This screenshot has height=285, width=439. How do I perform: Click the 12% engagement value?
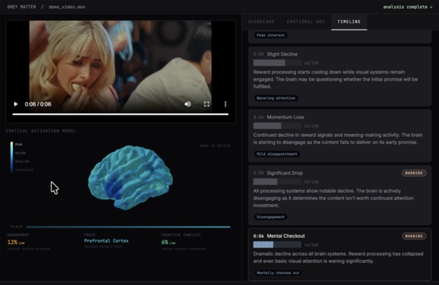13,242
